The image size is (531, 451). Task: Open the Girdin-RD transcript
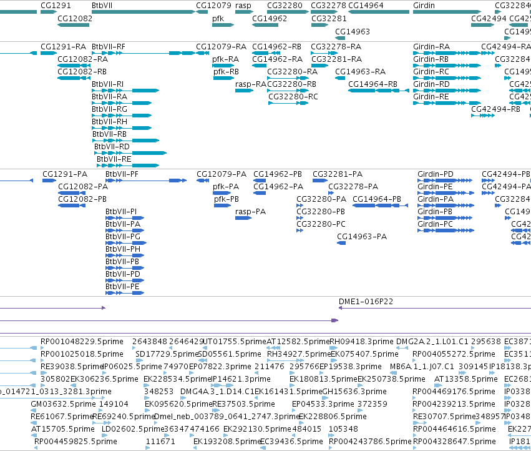click(x=447, y=91)
